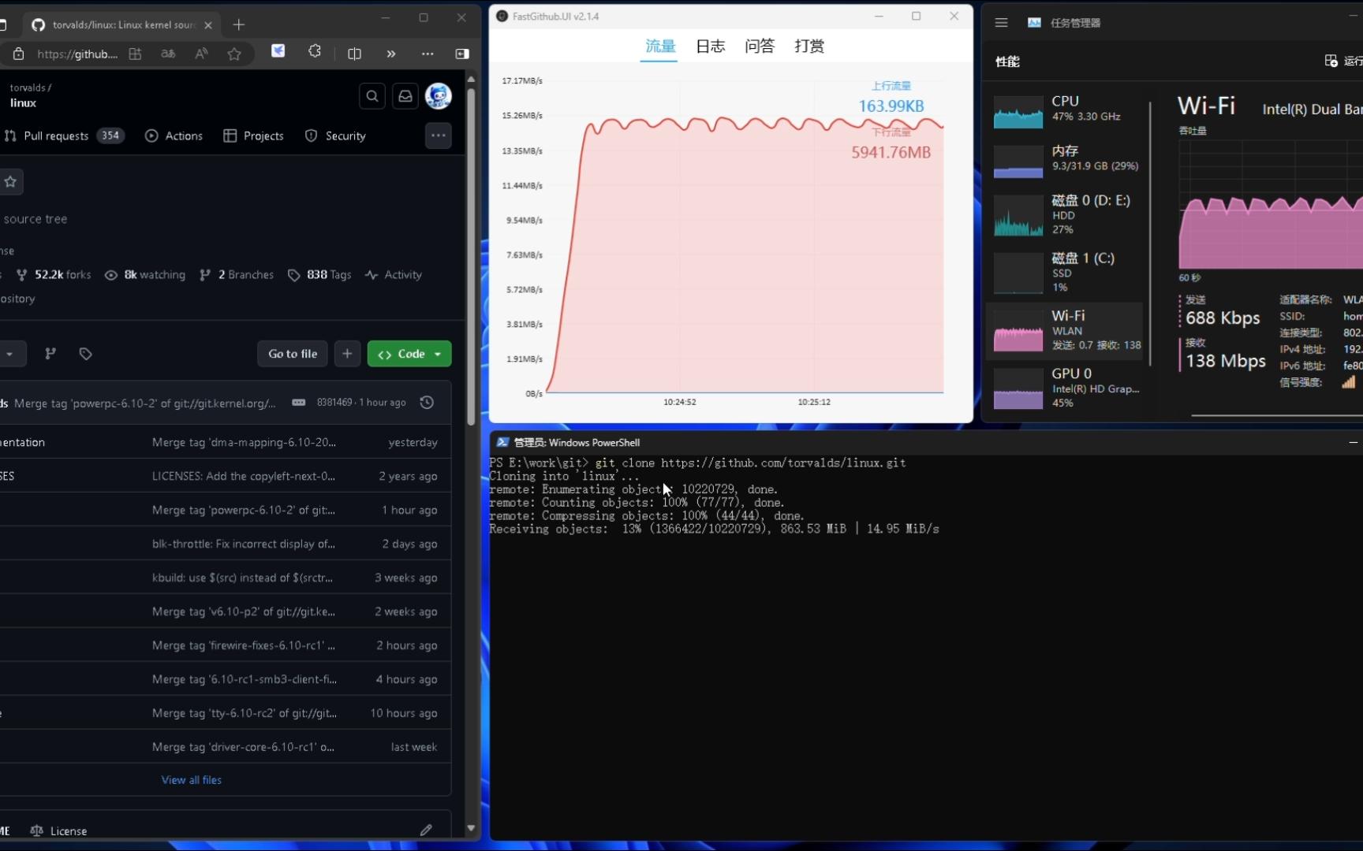The height and width of the screenshot is (851, 1363).
Task: Open the GitHub notifications inbox icon
Action: 405,95
